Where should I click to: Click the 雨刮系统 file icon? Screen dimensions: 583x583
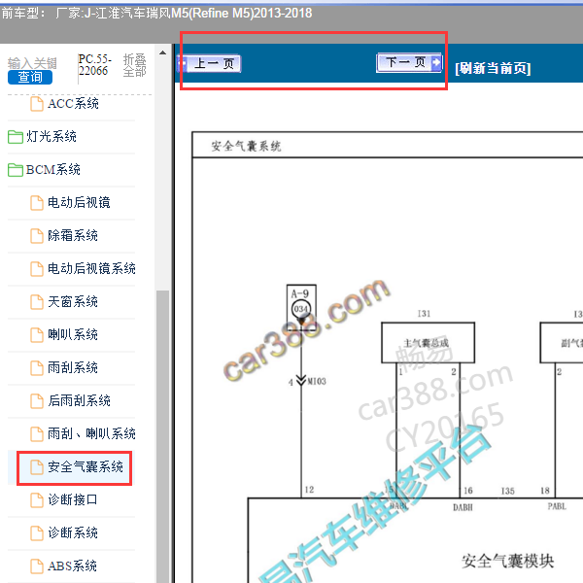click(x=37, y=367)
